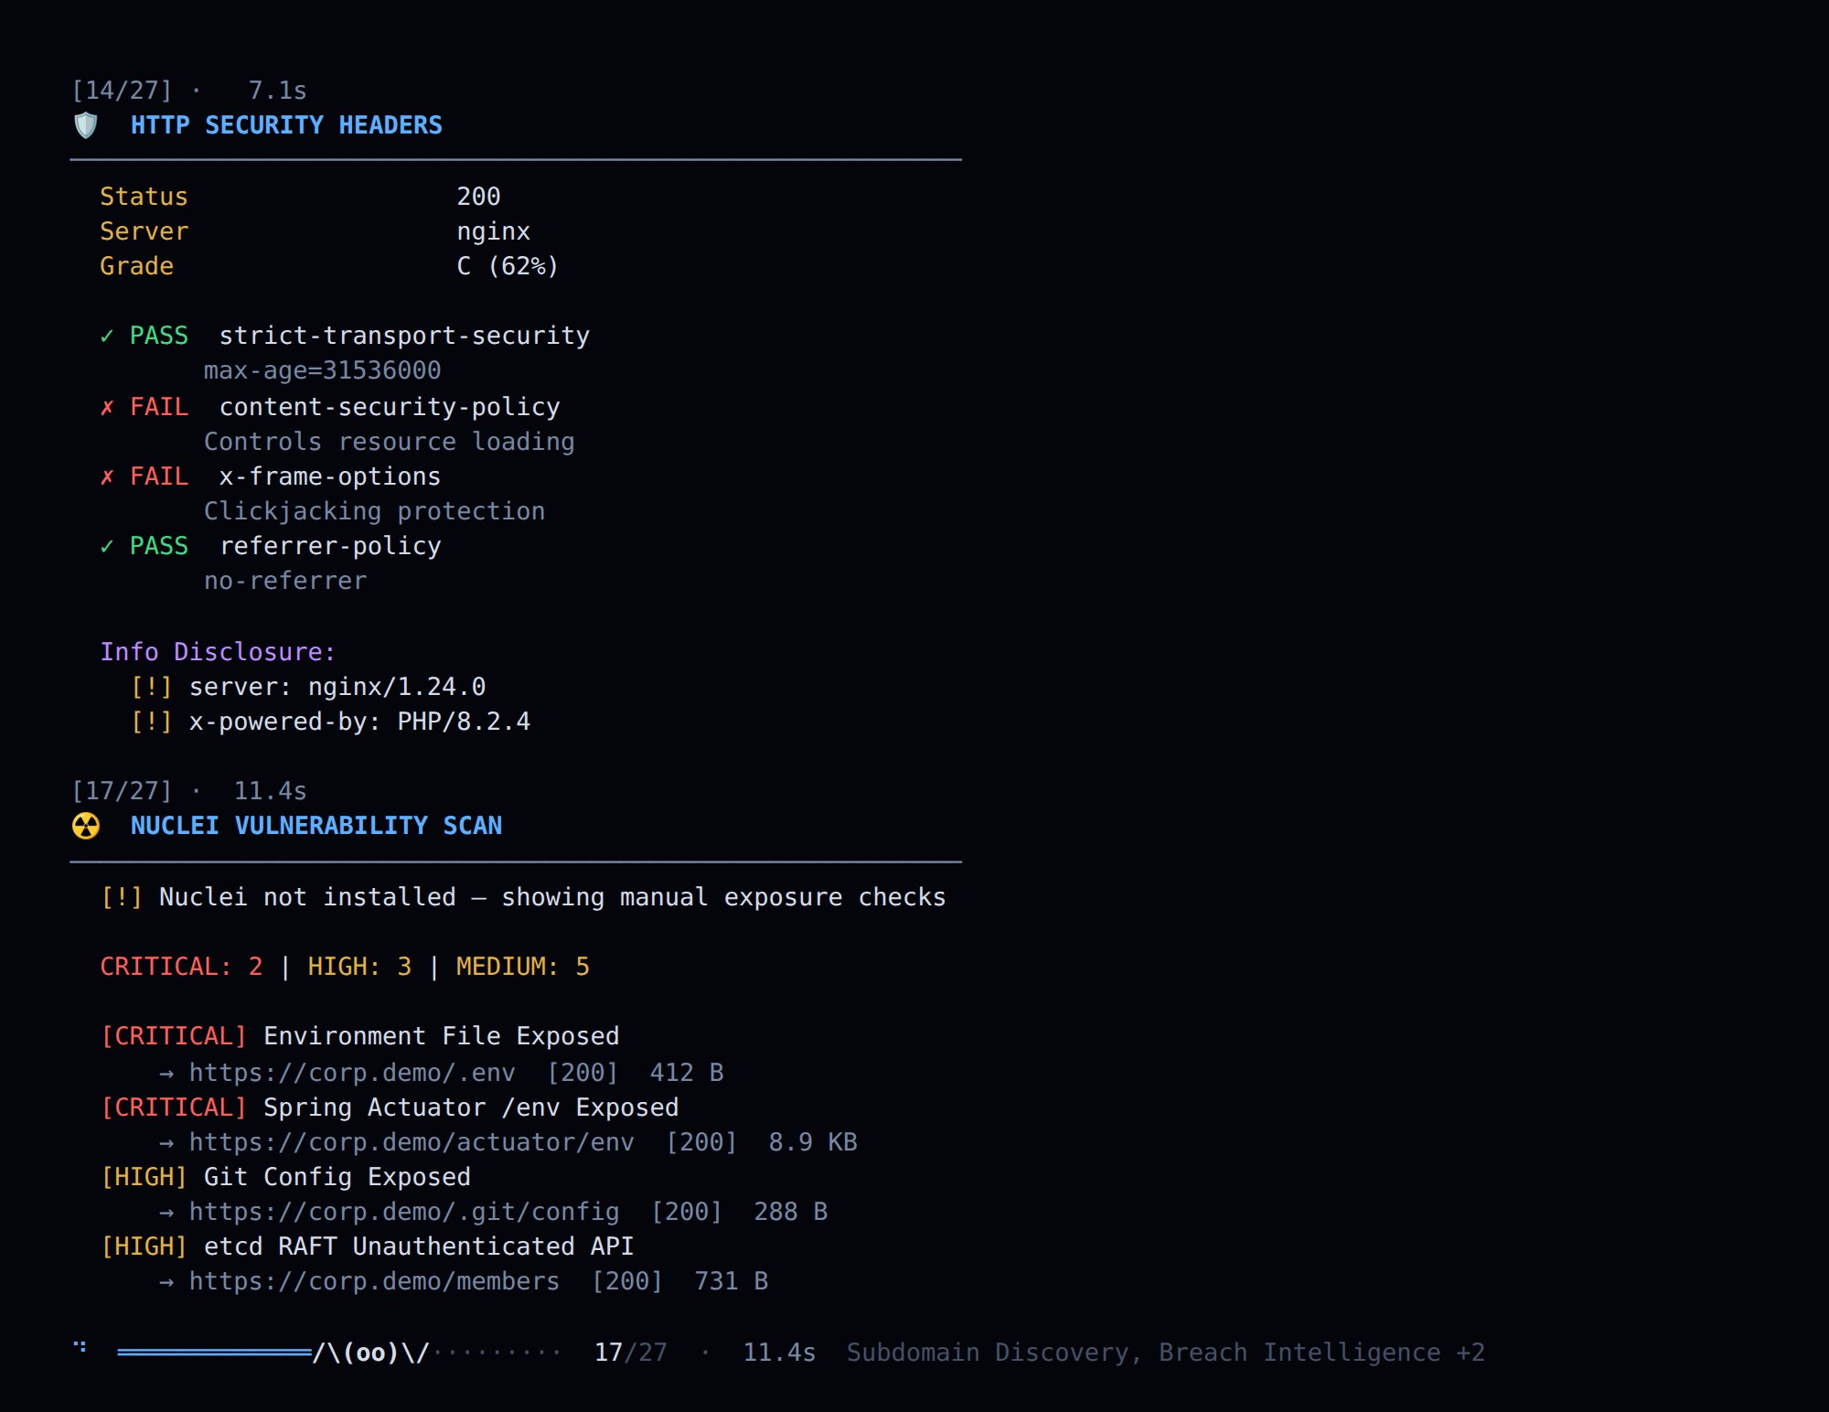
Task: Click the Environment File Exposed finding
Action: (442, 1036)
